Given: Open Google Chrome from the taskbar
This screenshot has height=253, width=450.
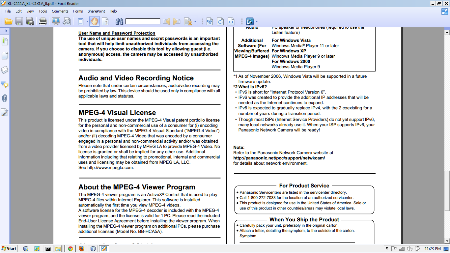Looking at the screenshot, I should (70, 249).
